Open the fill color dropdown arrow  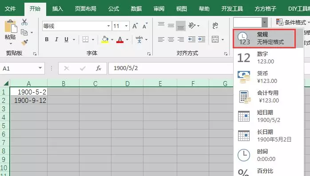click(112, 39)
